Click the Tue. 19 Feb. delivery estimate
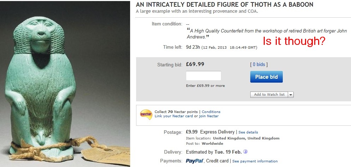351x167 pixels. pyautogui.click(x=228, y=152)
